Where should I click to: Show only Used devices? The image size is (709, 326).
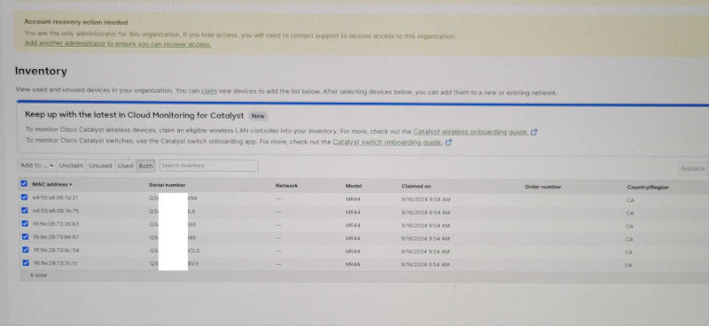click(x=125, y=166)
